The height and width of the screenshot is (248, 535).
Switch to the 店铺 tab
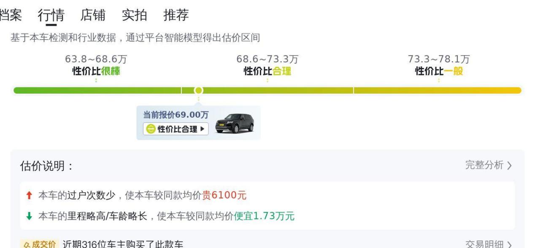tap(92, 15)
